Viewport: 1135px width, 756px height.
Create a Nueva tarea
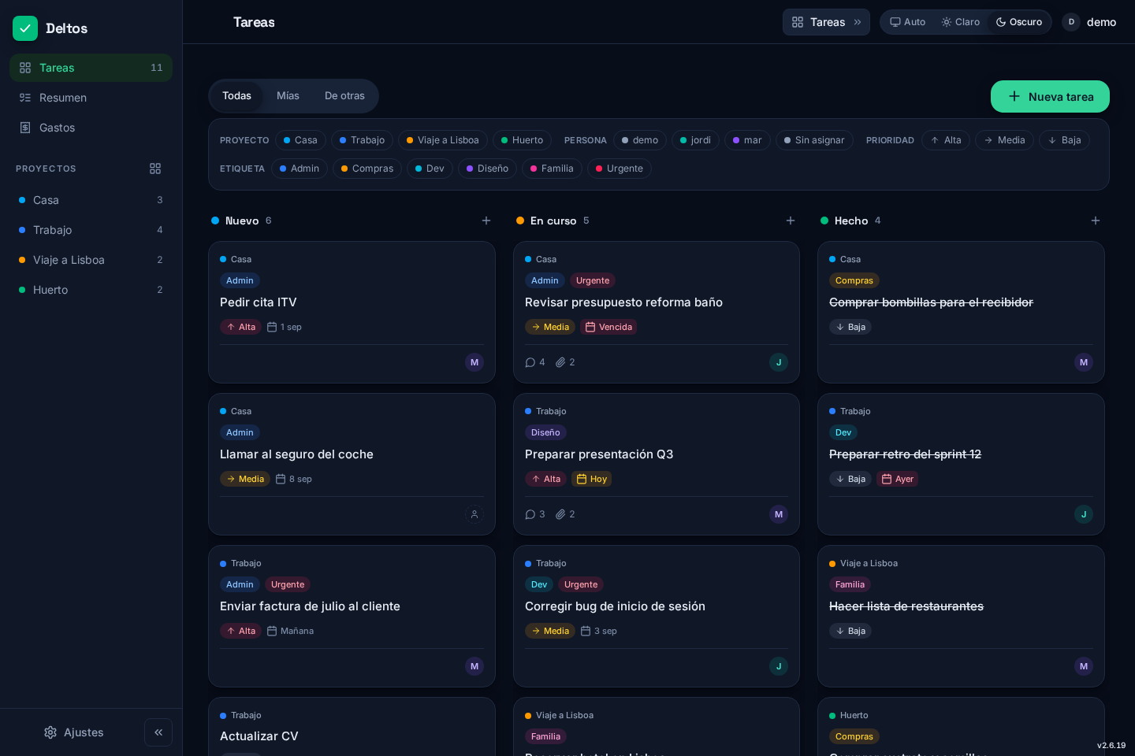1050,97
